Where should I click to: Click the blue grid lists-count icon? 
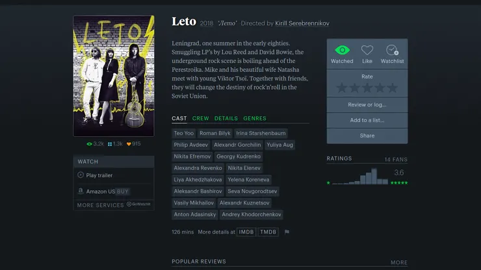tap(110, 143)
